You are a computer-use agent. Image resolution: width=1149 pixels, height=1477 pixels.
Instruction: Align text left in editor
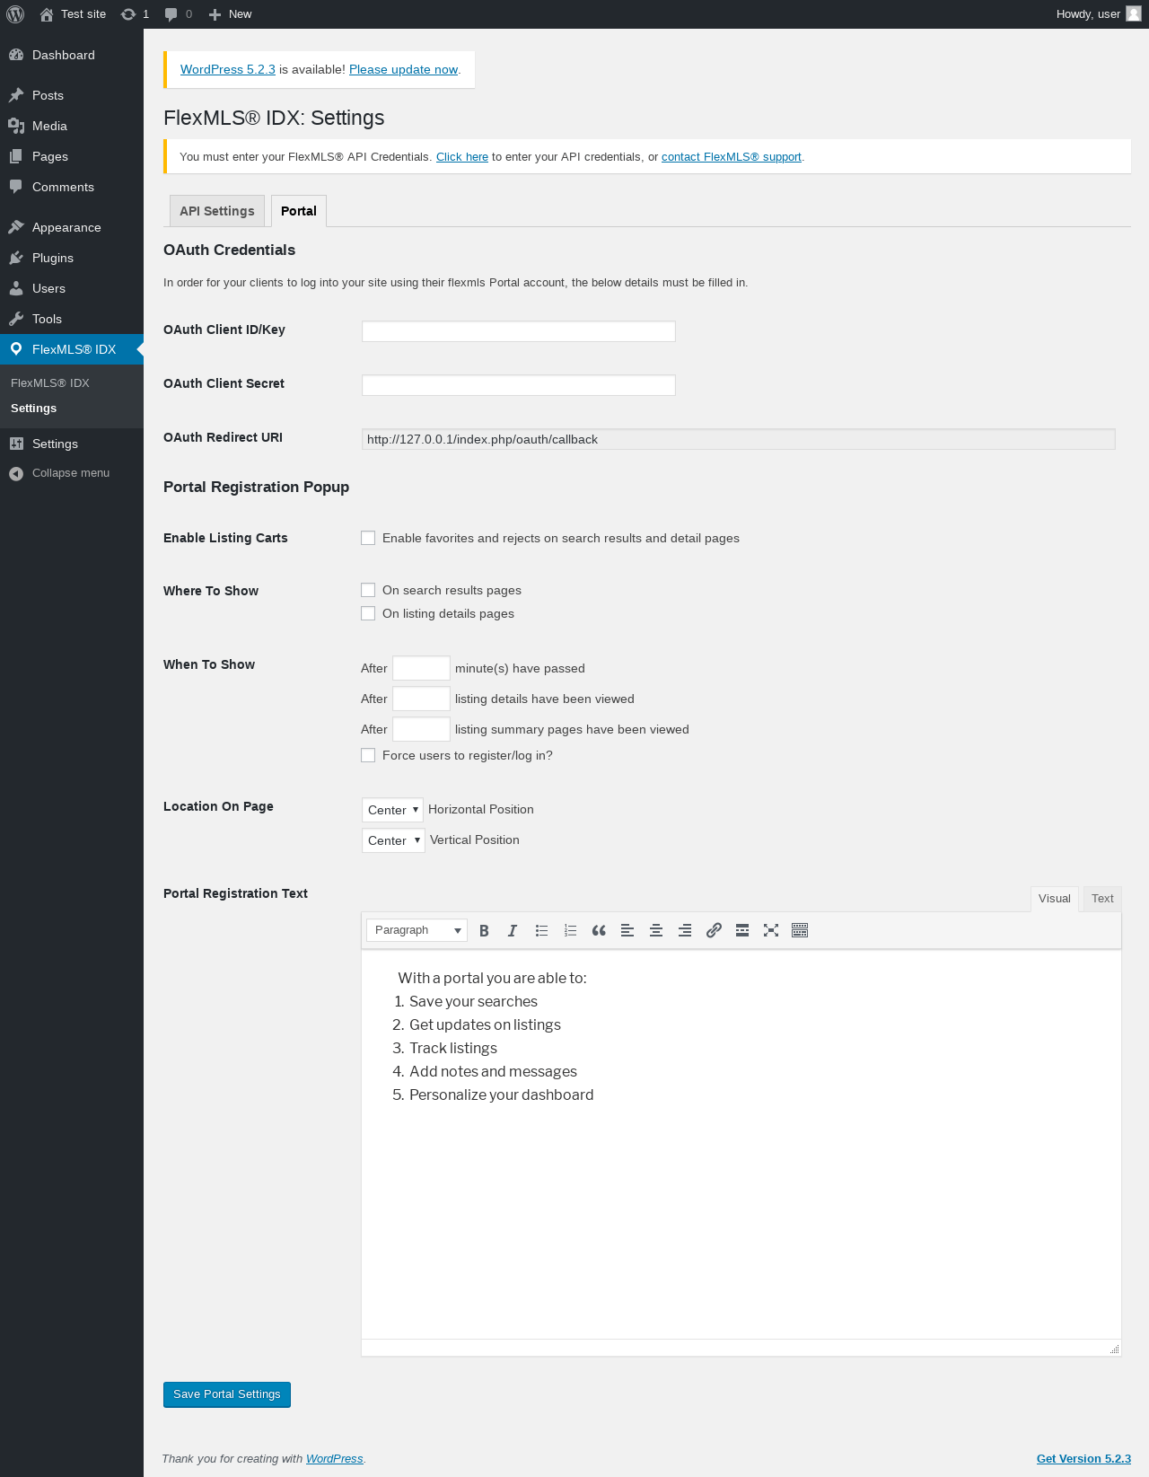[x=627, y=930]
